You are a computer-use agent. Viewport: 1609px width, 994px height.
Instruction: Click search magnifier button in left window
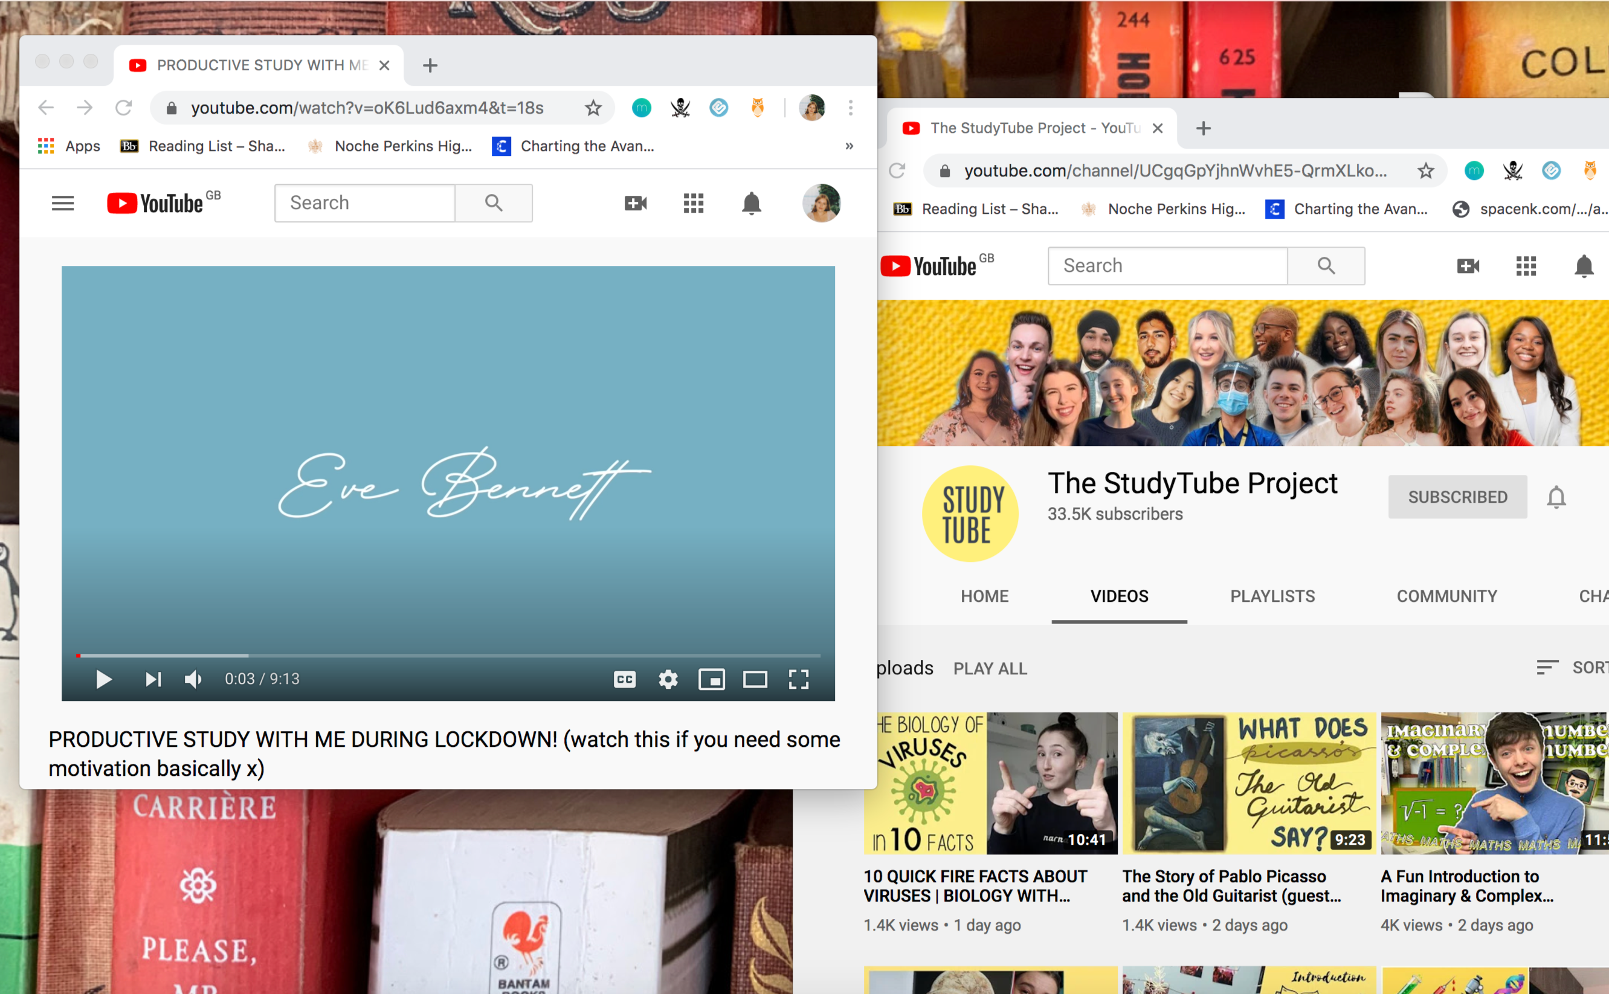click(x=494, y=202)
